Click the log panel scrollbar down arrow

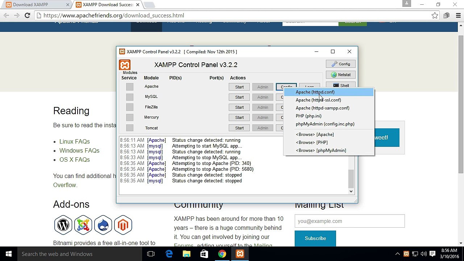click(x=351, y=191)
